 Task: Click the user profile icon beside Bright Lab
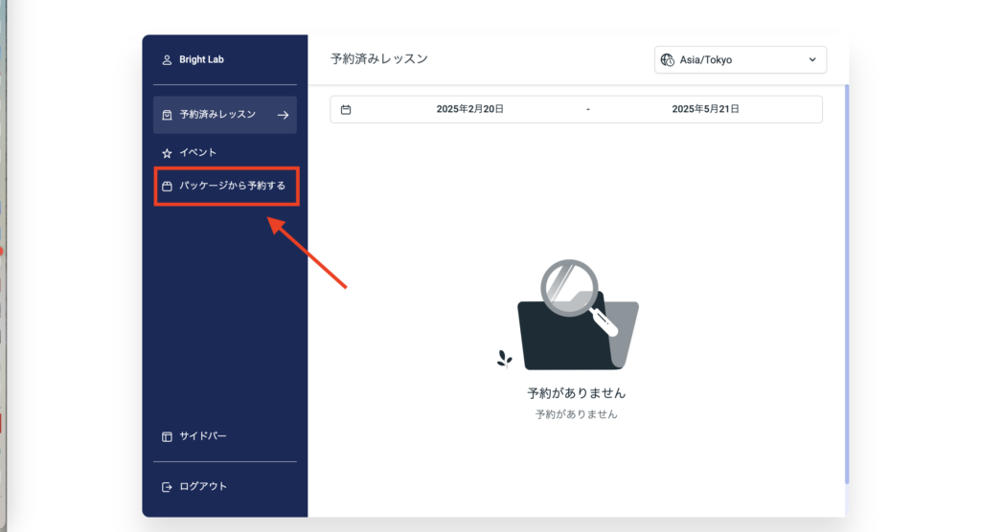tap(167, 60)
